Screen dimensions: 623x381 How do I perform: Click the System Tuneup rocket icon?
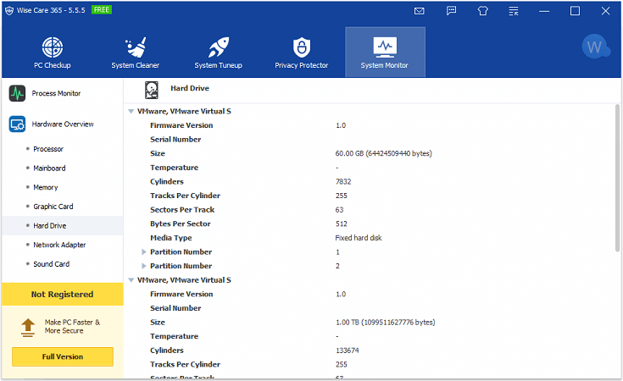(219, 47)
